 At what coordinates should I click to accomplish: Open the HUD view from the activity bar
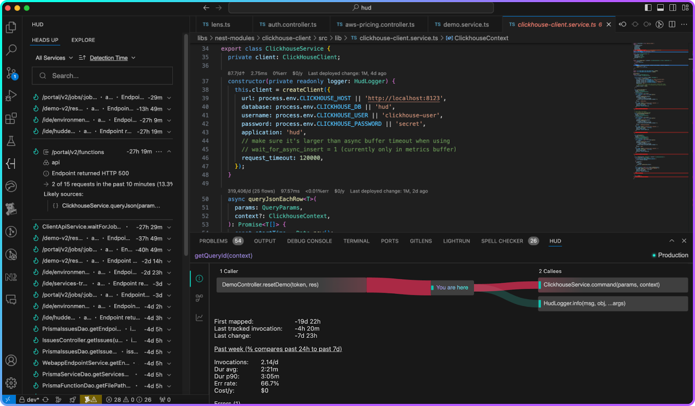[11, 164]
